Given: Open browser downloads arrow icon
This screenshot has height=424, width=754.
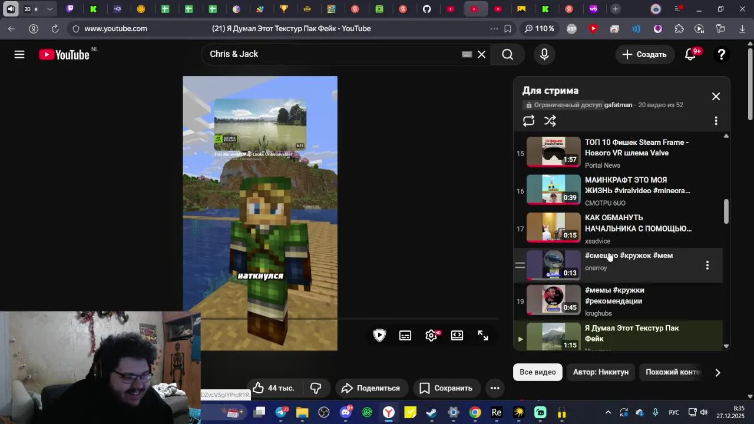Looking at the screenshot, I should tap(742, 28).
